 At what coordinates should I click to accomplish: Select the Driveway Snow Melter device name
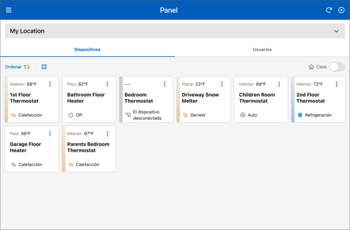point(200,98)
